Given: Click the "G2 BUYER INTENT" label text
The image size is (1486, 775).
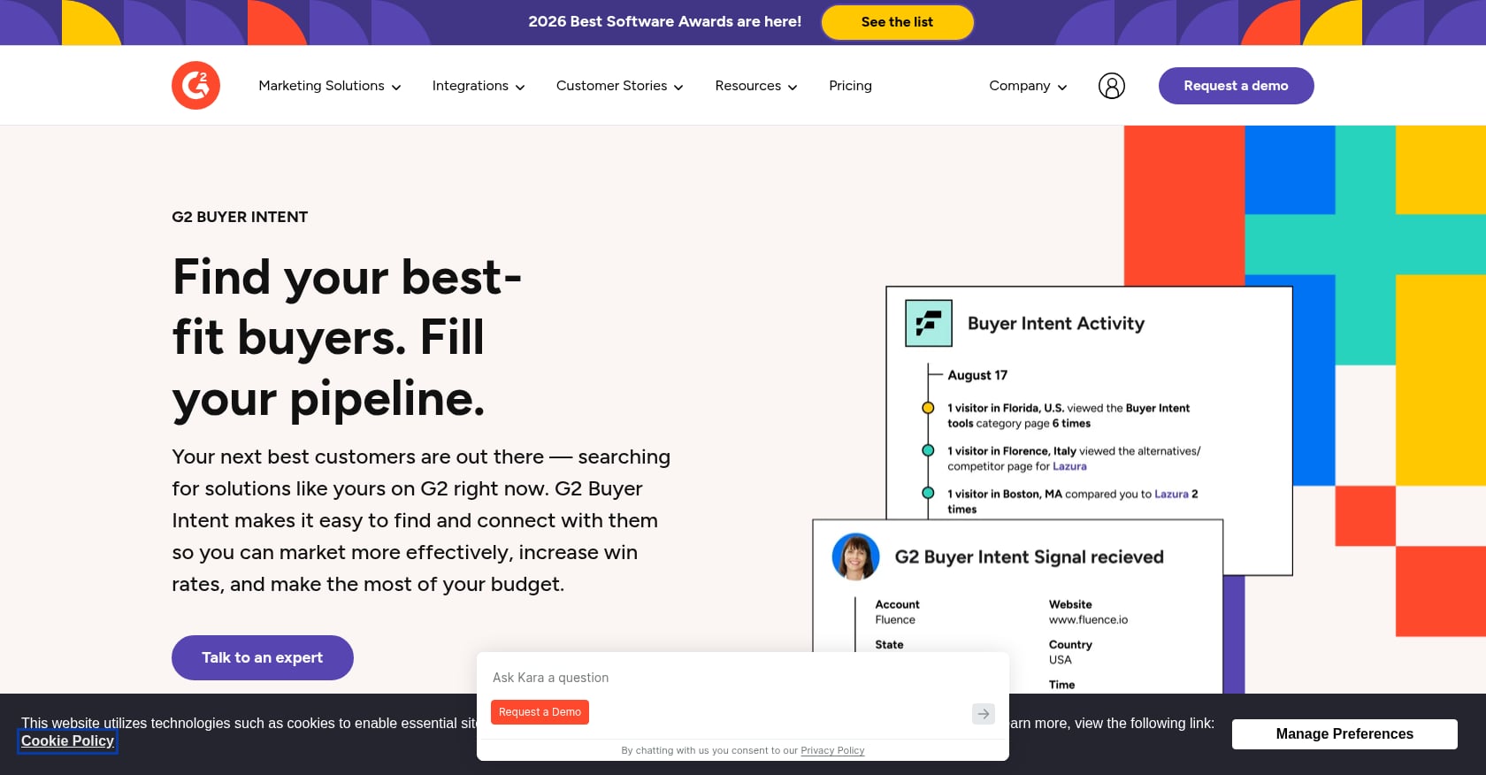Looking at the screenshot, I should [240, 217].
